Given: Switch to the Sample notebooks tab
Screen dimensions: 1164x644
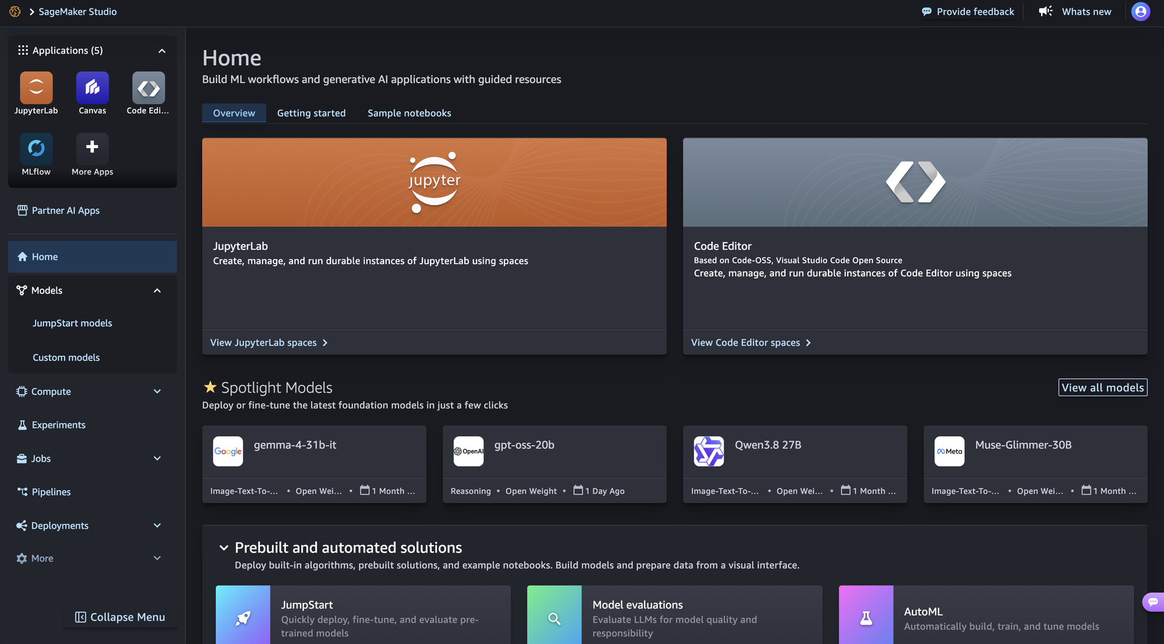Looking at the screenshot, I should pos(409,113).
